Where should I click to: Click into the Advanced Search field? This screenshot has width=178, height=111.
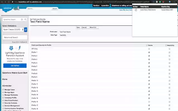[15, 37]
